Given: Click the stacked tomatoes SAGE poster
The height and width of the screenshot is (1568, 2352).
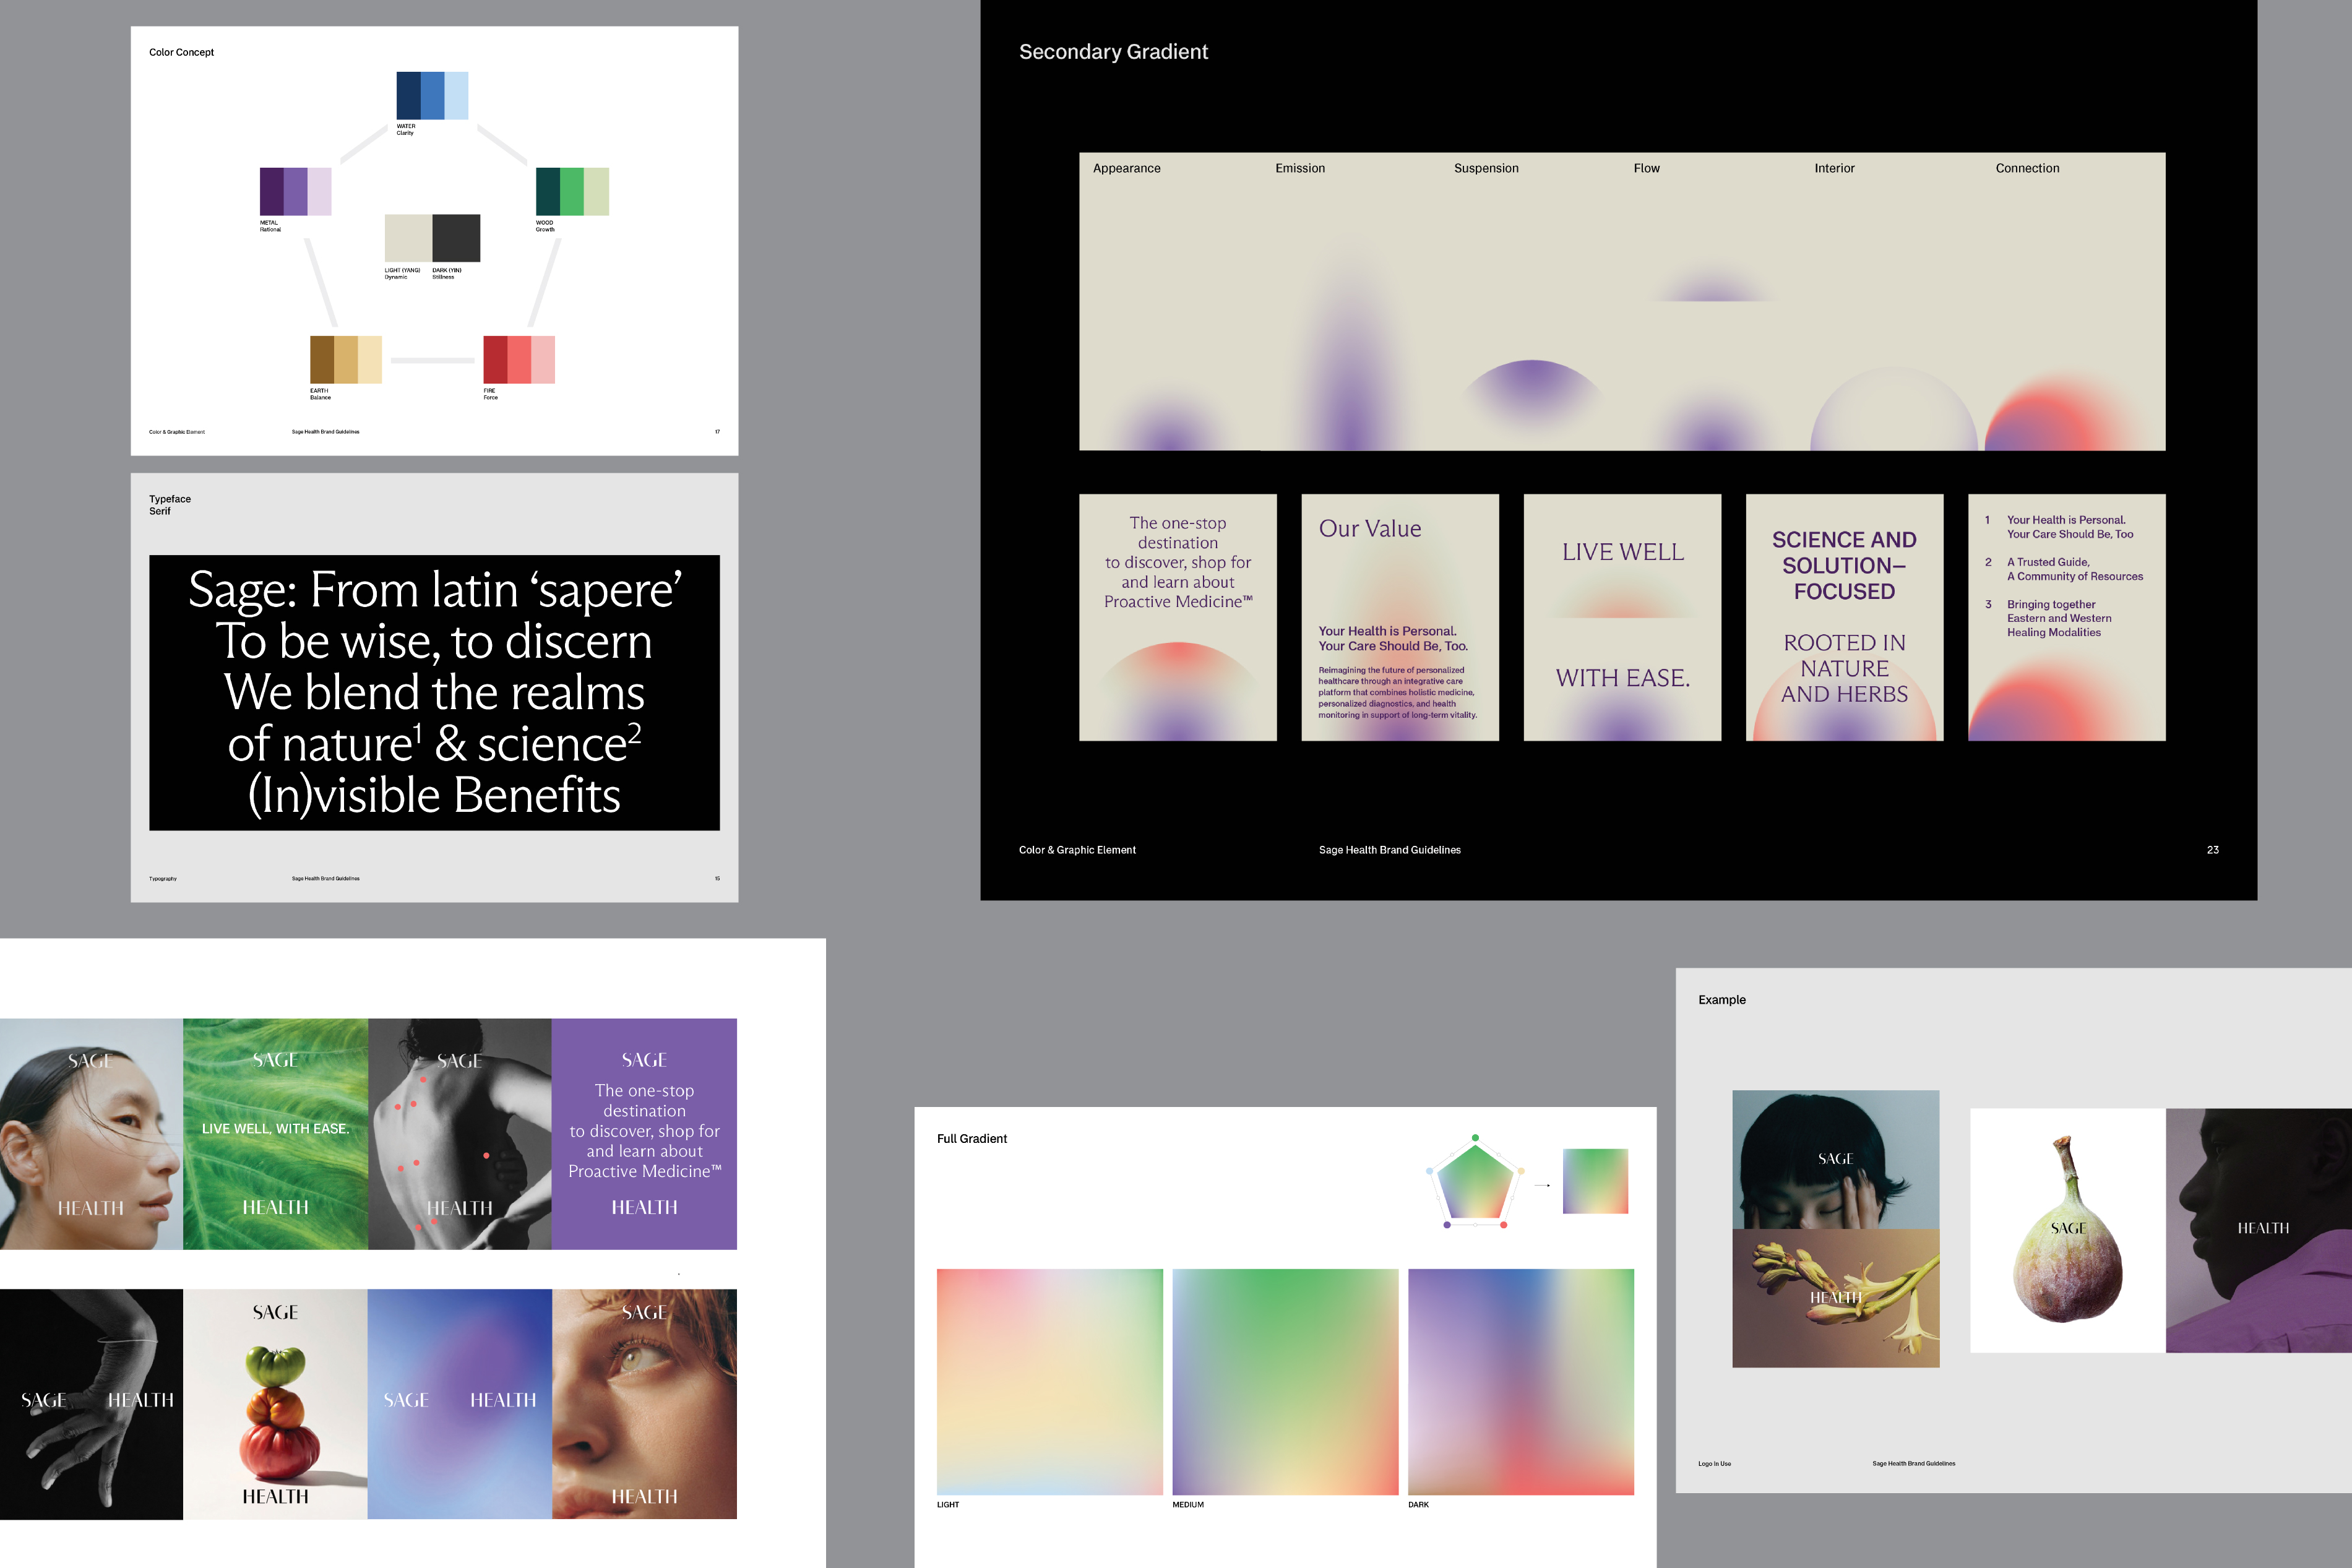Looking at the screenshot, I should pyautogui.click(x=275, y=1404).
